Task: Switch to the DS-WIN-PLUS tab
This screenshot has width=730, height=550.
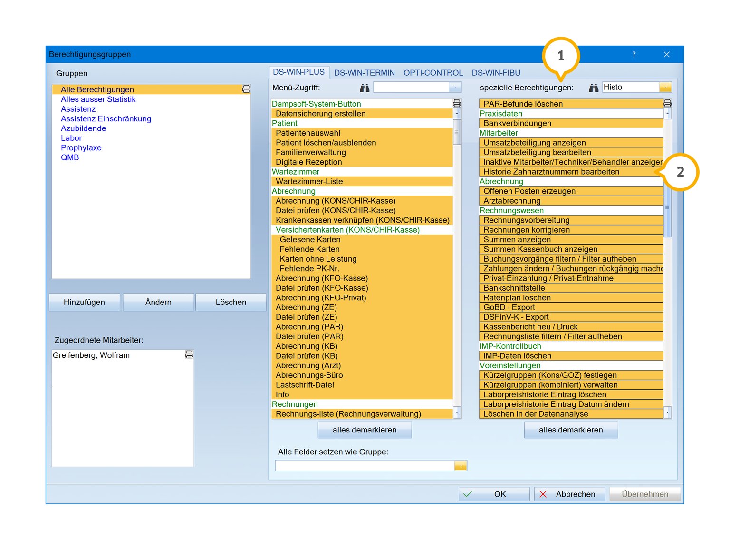Action: click(x=298, y=72)
